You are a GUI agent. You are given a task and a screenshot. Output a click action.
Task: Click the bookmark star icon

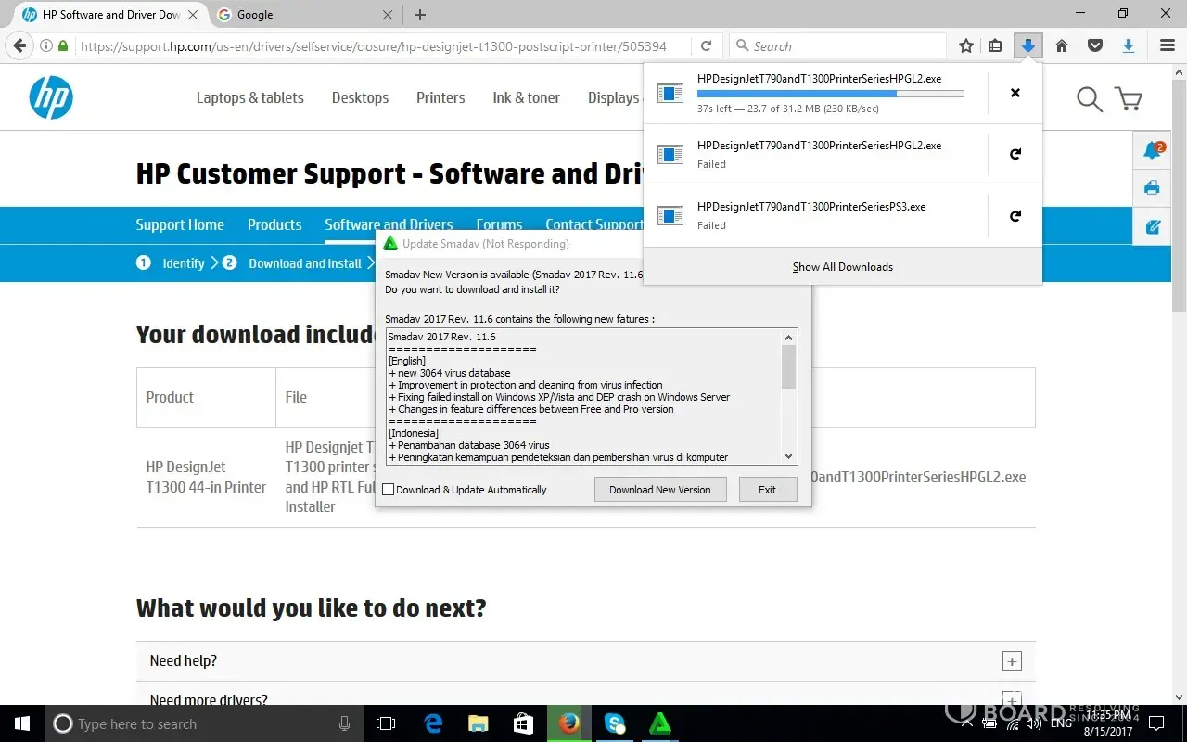click(966, 46)
